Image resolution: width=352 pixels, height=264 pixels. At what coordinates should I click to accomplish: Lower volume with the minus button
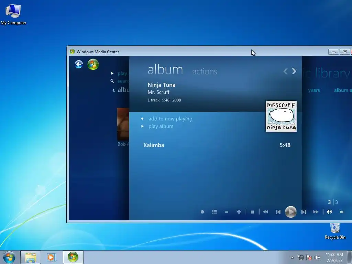click(342, 212)
